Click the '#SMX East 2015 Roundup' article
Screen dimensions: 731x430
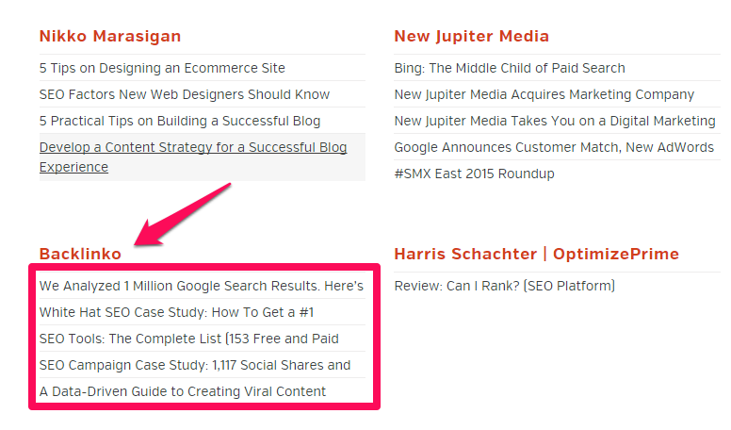[474, 174]
